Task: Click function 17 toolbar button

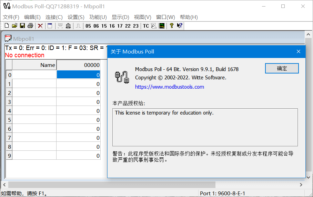Action: click(x=120, y=26)
